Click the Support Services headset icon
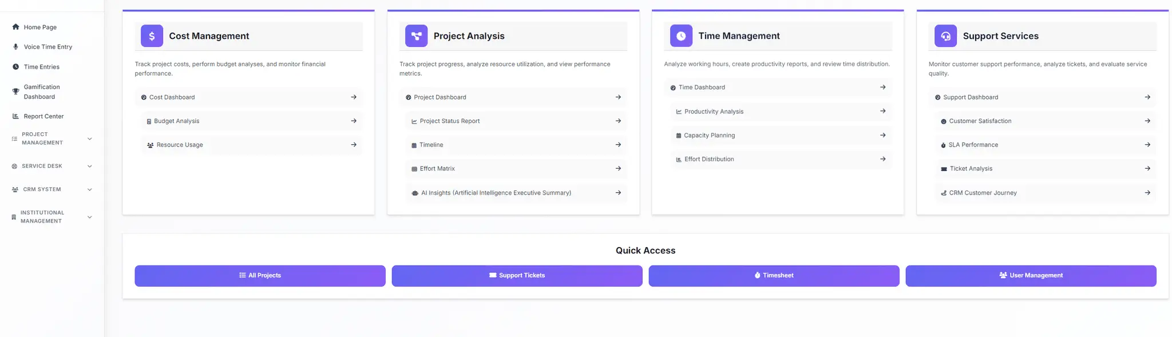The height and width of the screenshot is (337, 1172). tap(946, 36)
